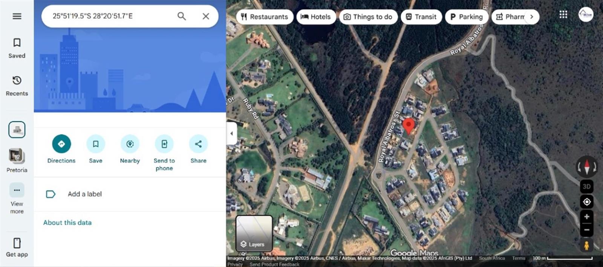Select the Restaurants category chip
Viewport: 603px width, 267px height.
pos(265,17)
